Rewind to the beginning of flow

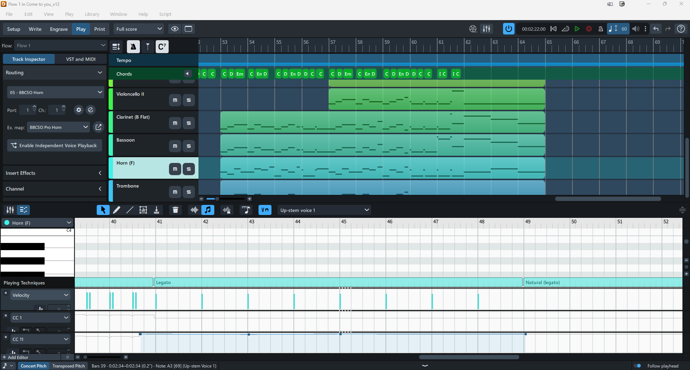coord(553,29)
